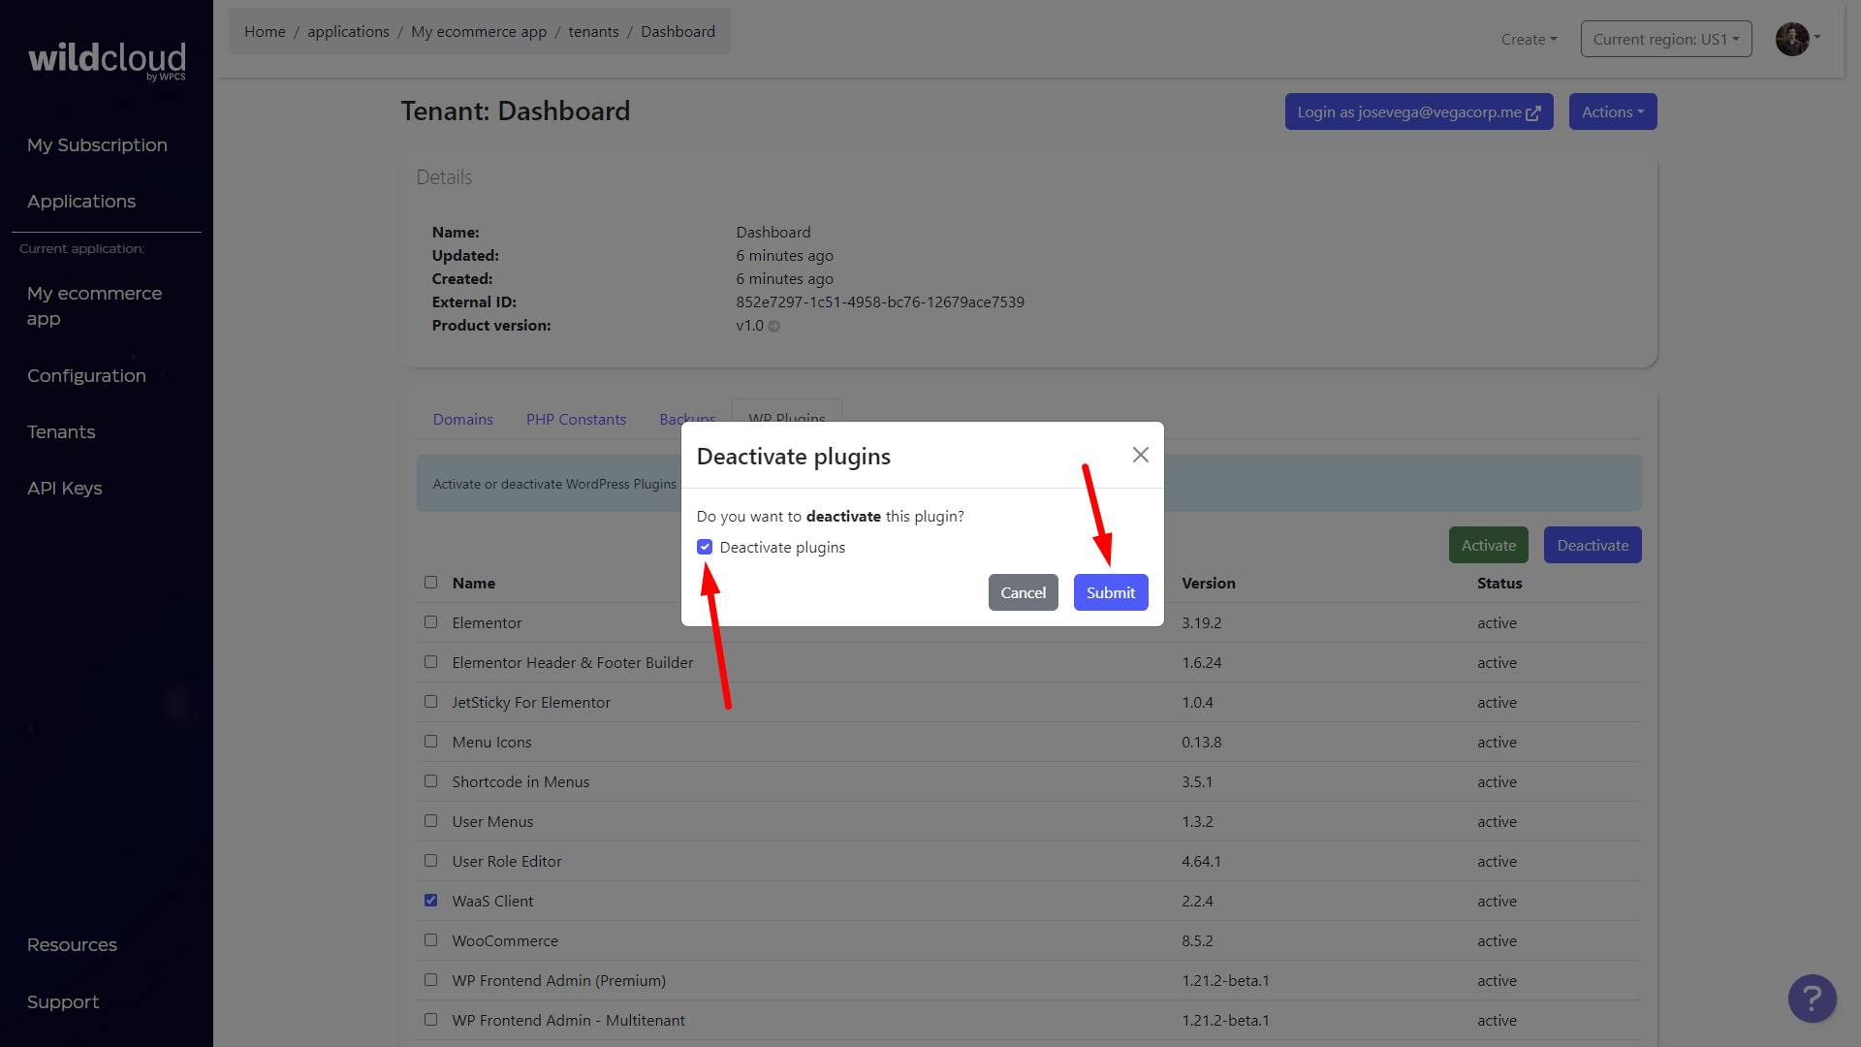Click the User Role Editor plugin name
This screenshot has width=1861, height=1047.
[x=507, y=861]
